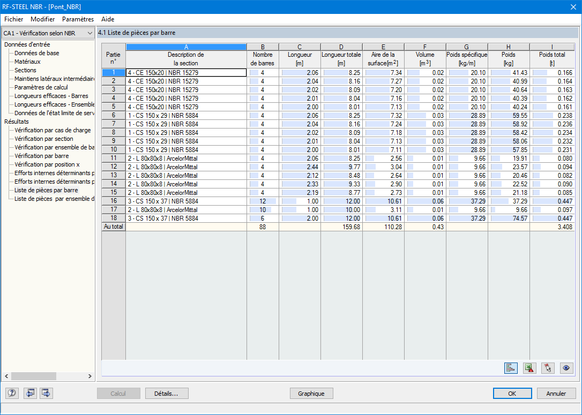The height and width of the screenshot is (415, 582).
Task: Open the Modifier menu
Action: pyautogui.click(x=43, y=19)
